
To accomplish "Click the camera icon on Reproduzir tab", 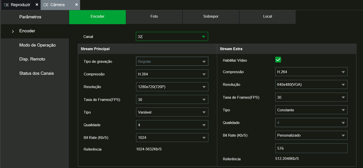I will point(6,5).
